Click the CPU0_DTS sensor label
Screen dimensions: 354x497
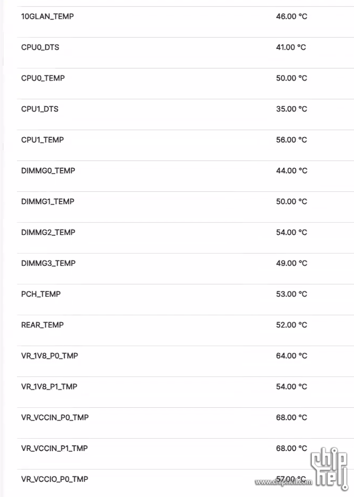[x=40, y=47]
